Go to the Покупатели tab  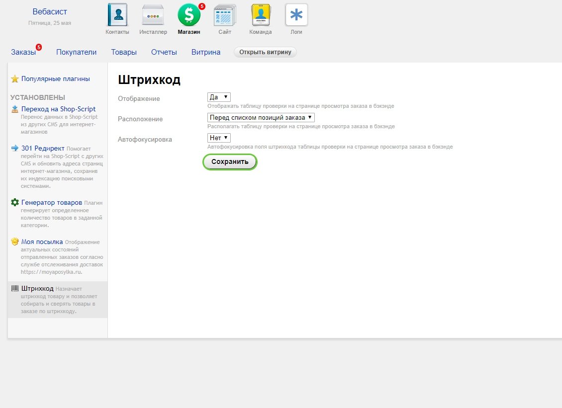pyautogui.click(x=77, y=52)
